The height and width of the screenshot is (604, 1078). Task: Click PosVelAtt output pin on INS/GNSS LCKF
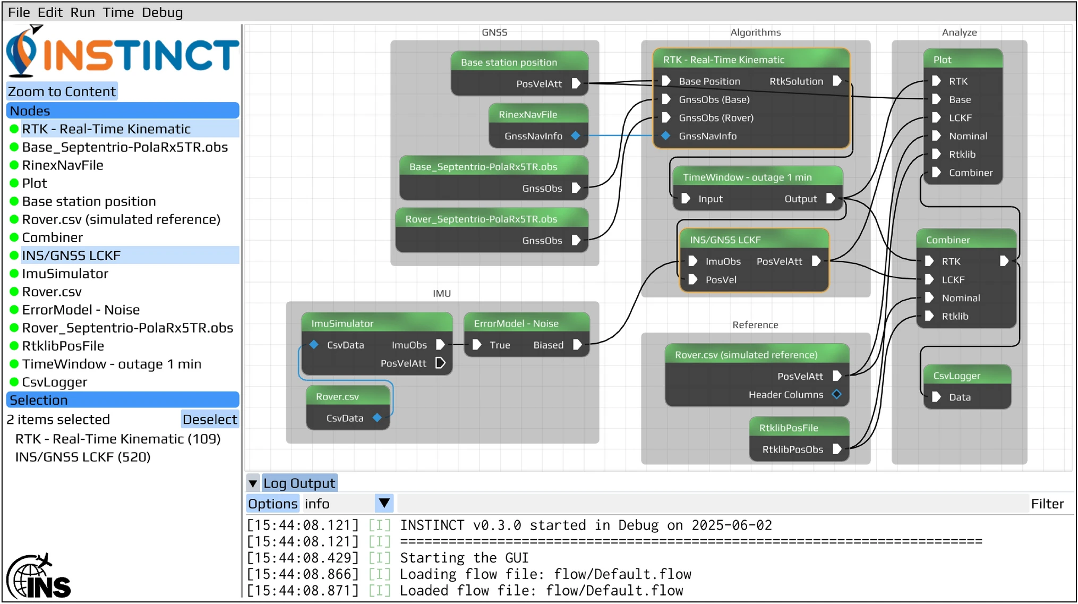click(x=816, y=261)
